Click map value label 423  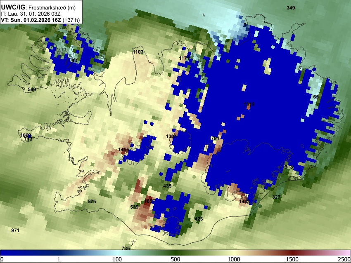[x=199, y=219]
